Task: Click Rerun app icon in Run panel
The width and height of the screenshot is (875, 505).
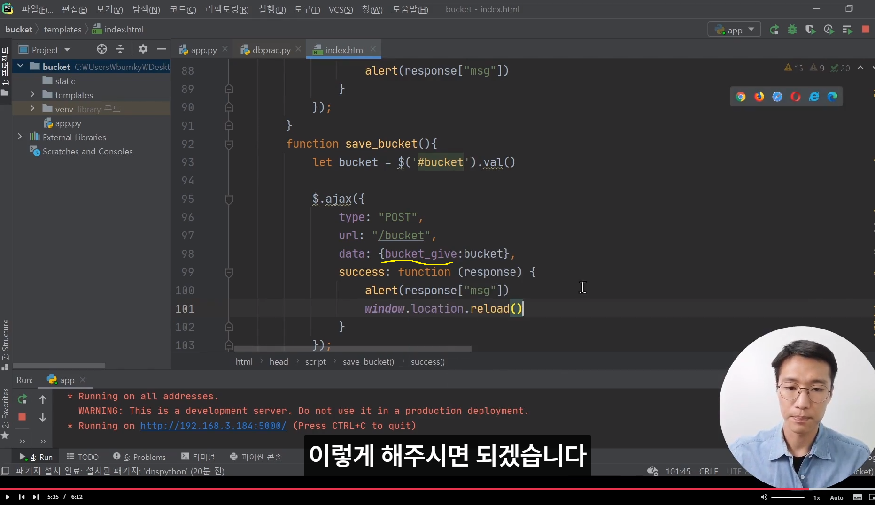Action: 22,399
